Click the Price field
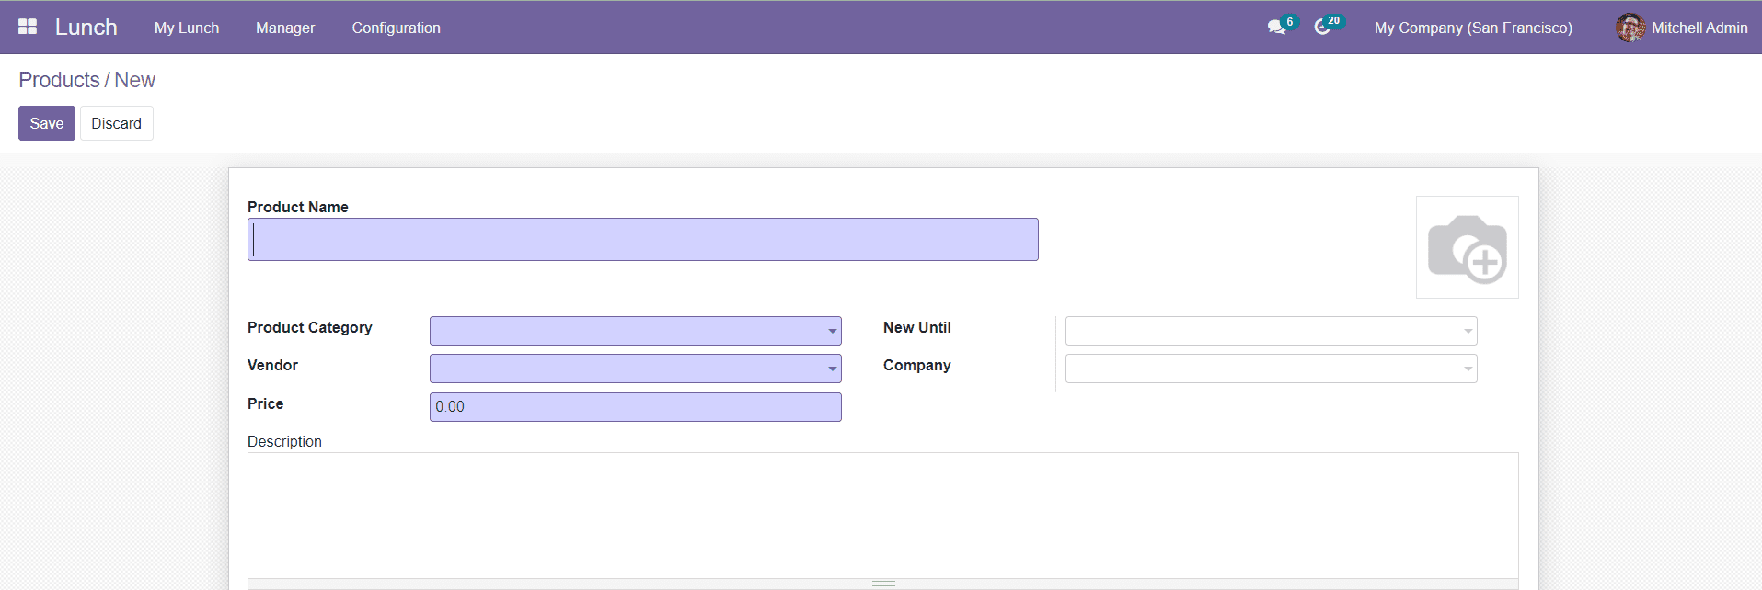 [x=635, y=407]
